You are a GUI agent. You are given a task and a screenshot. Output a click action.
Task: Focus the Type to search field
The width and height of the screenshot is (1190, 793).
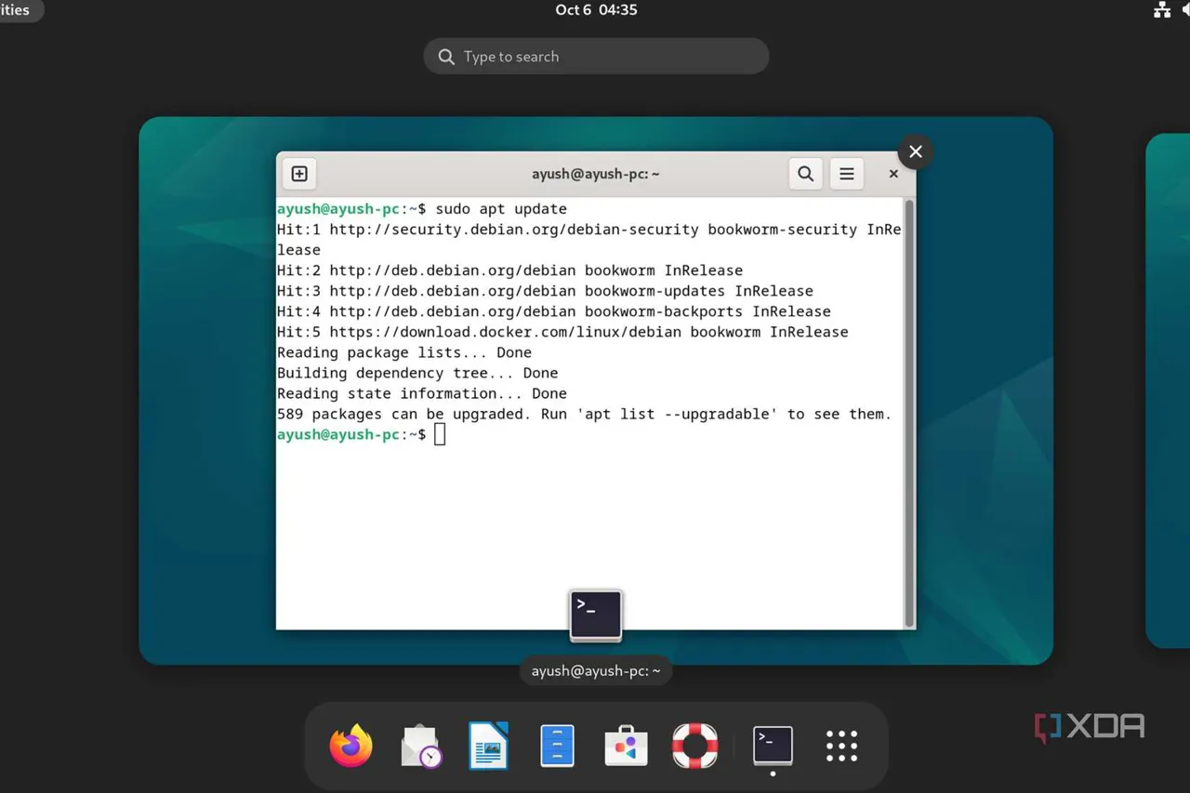point(596,57)
